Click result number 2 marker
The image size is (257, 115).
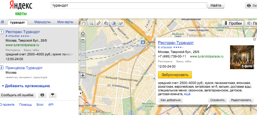[2, 68]
